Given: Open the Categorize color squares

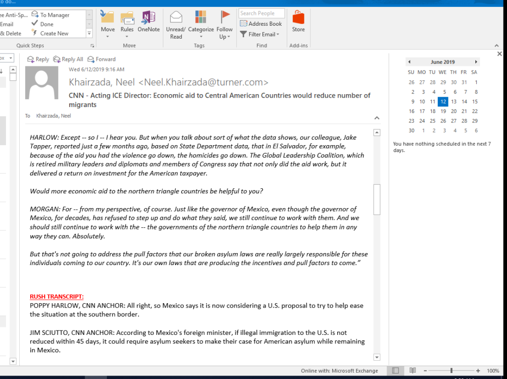Looking at the screenshot, I should 201,17.
